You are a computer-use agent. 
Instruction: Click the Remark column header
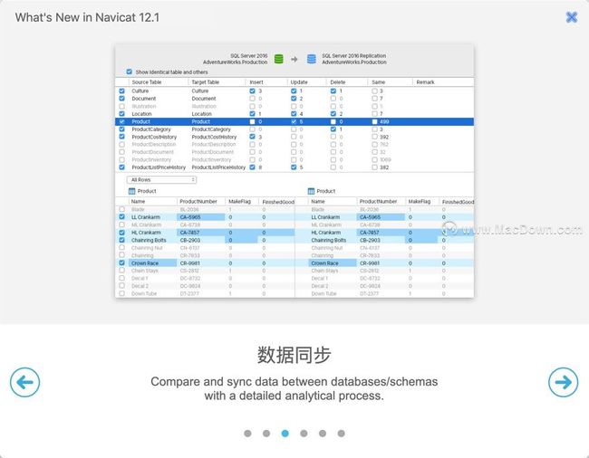coord(425,82)
